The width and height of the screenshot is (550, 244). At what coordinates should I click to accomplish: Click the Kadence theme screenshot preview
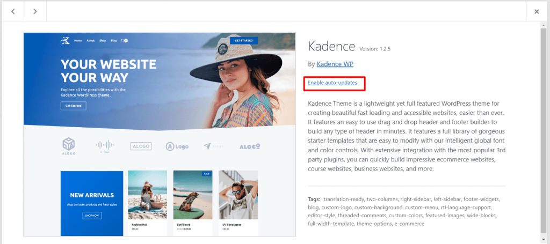tap(160, 135)
